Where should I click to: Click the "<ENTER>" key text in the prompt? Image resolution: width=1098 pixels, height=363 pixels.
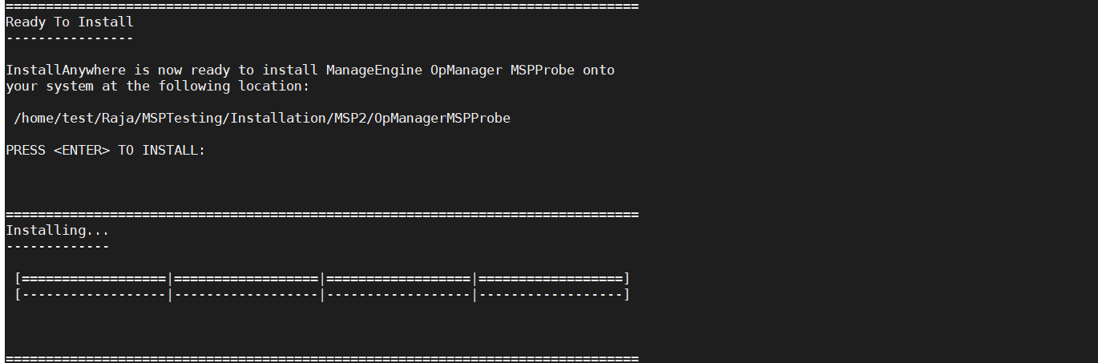coord(82,150)
